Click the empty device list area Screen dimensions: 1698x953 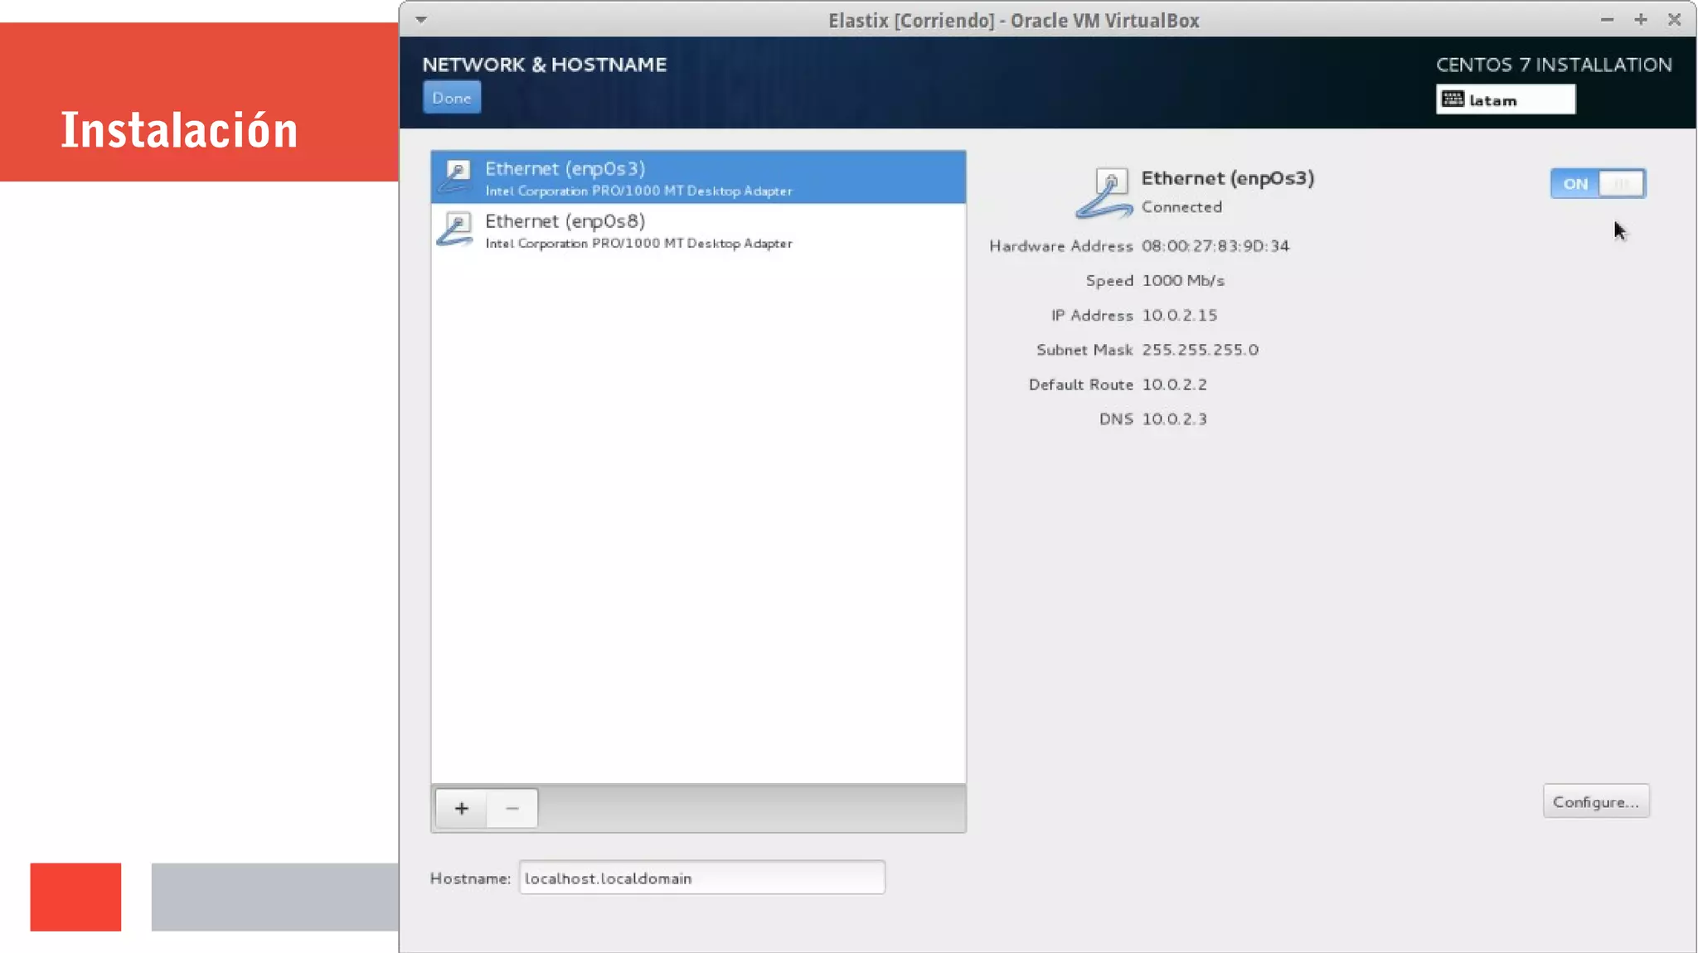pyautogui.click(x=698, y=514)
